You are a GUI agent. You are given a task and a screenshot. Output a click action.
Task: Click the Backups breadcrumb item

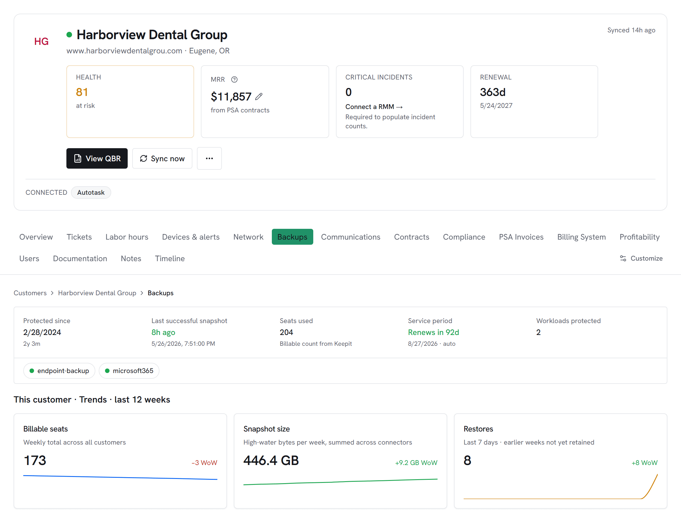tap(160, 293)
